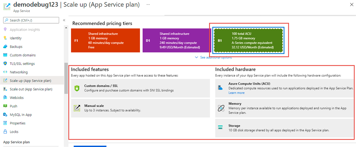Collapse the sidebar menu with chevron
This screenshot has height=147, width=356.
pyautogui.click(x=64, y=20)
